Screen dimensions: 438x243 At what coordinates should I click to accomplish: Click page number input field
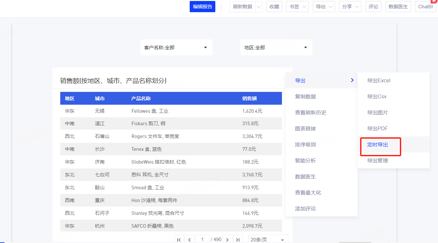[x=202, y=239]
